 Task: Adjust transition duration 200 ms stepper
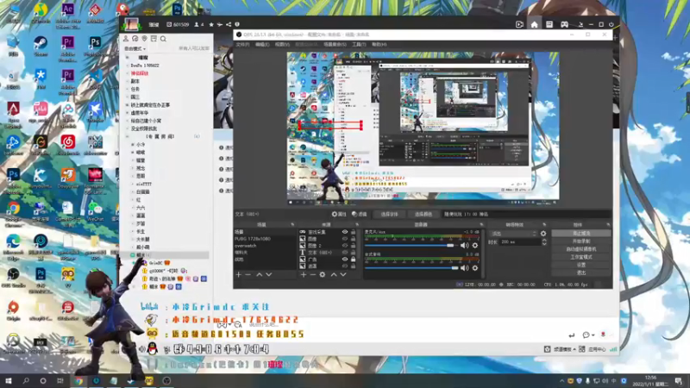click(544, 242)
